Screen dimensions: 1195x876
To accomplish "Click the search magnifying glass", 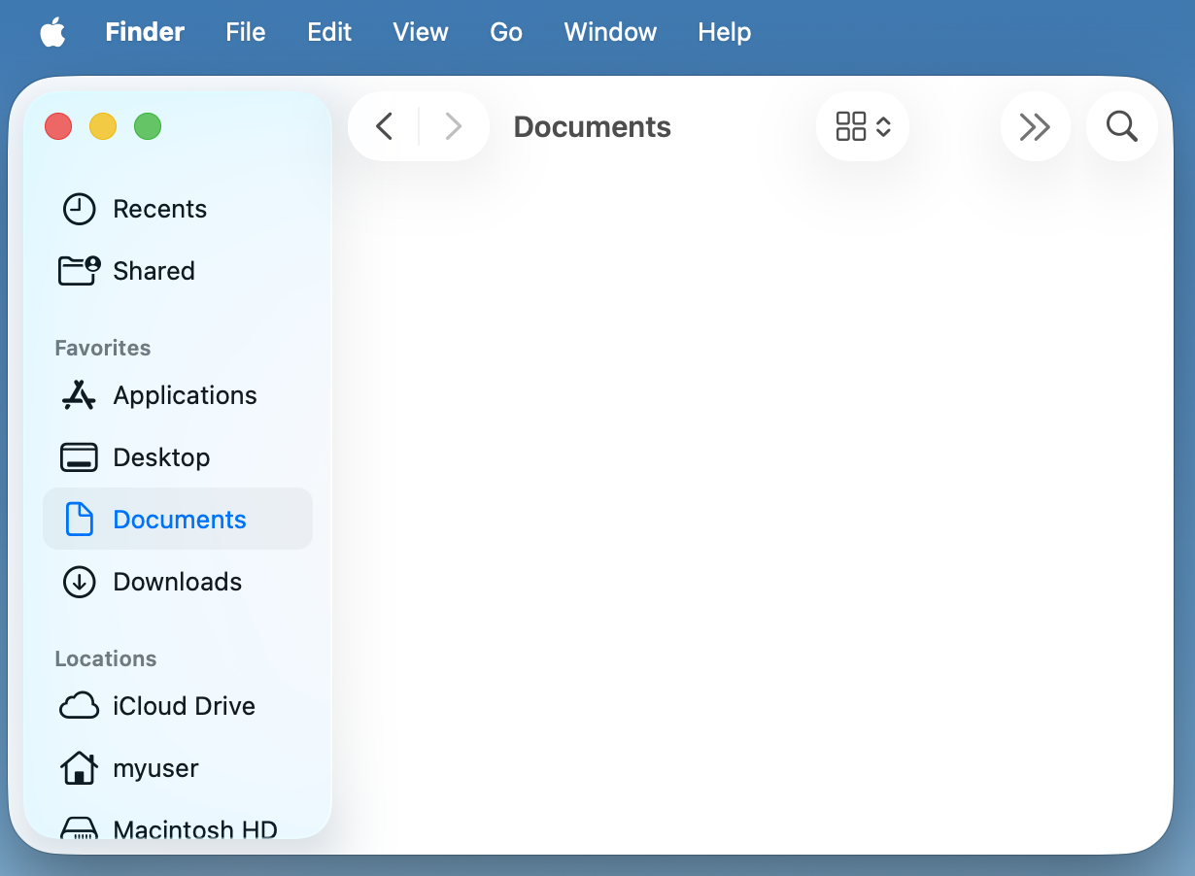I will pos(1122,126).
